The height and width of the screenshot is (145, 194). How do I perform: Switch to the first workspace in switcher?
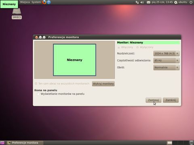coord(170,143)
